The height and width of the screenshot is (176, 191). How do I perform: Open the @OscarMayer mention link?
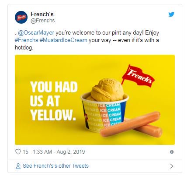point(36,32)
